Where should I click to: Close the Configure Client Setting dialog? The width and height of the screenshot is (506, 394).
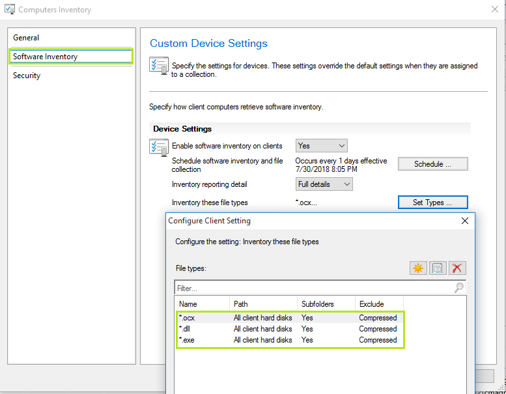[x=465, y=221]
